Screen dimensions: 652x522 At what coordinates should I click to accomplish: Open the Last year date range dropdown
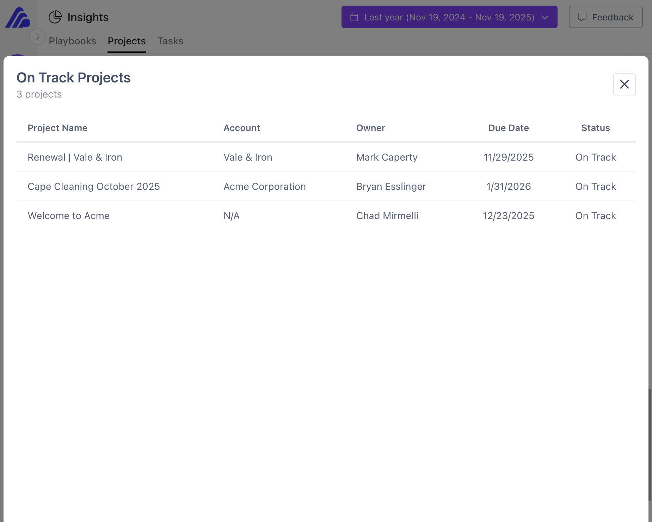pos(449,17)
